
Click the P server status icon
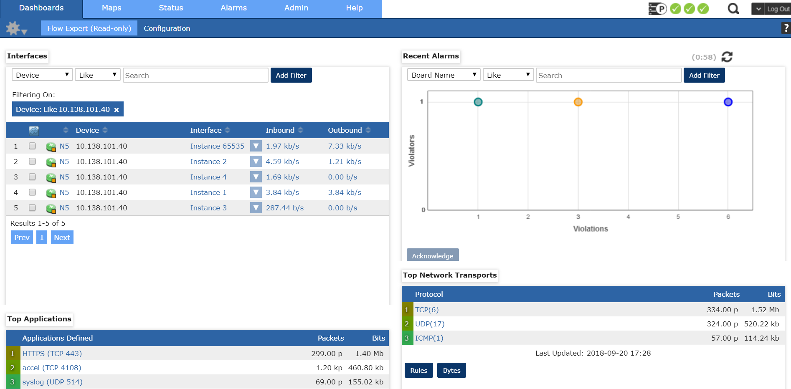click(x=657, y=9)
